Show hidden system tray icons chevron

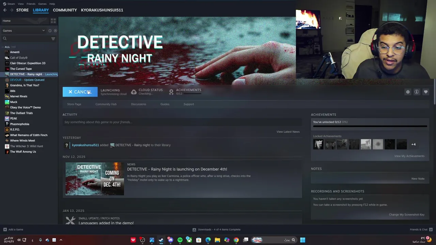click(x=61, y=240)
